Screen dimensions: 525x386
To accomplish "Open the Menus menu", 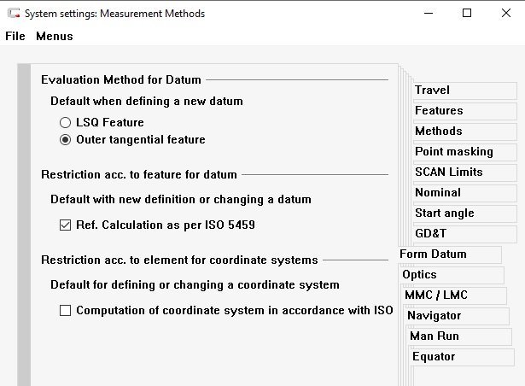I will (x=55, y=37).
